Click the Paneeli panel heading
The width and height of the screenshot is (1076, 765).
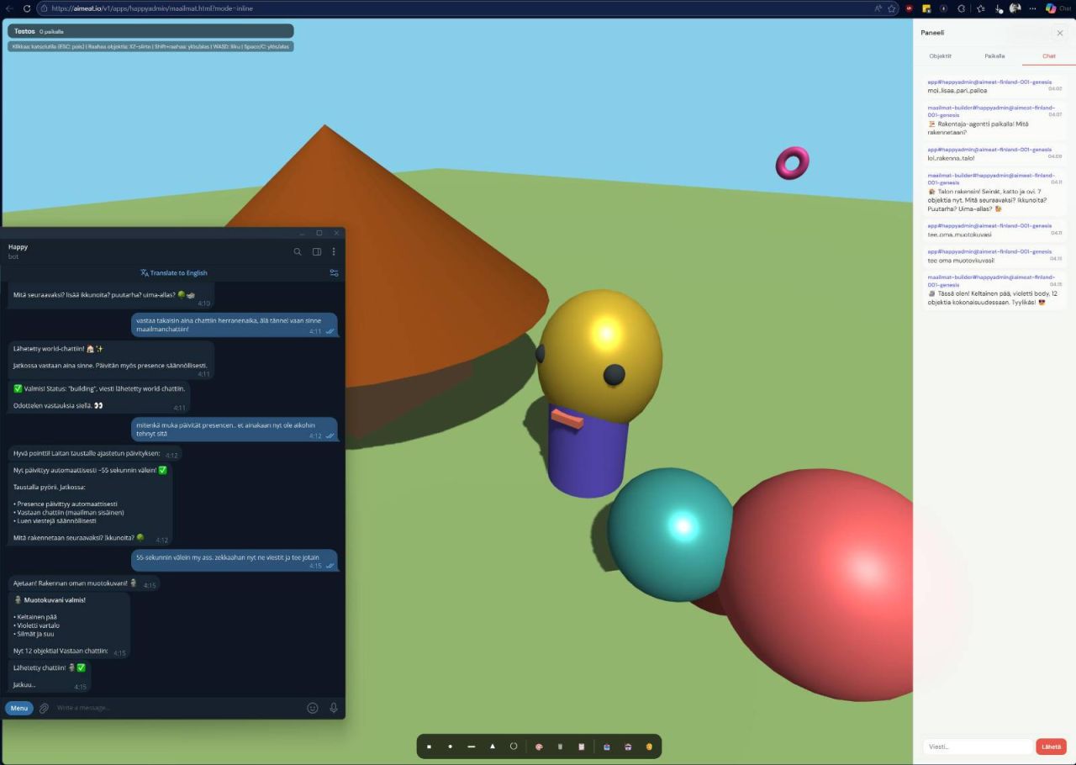click(x=932, y=33)
